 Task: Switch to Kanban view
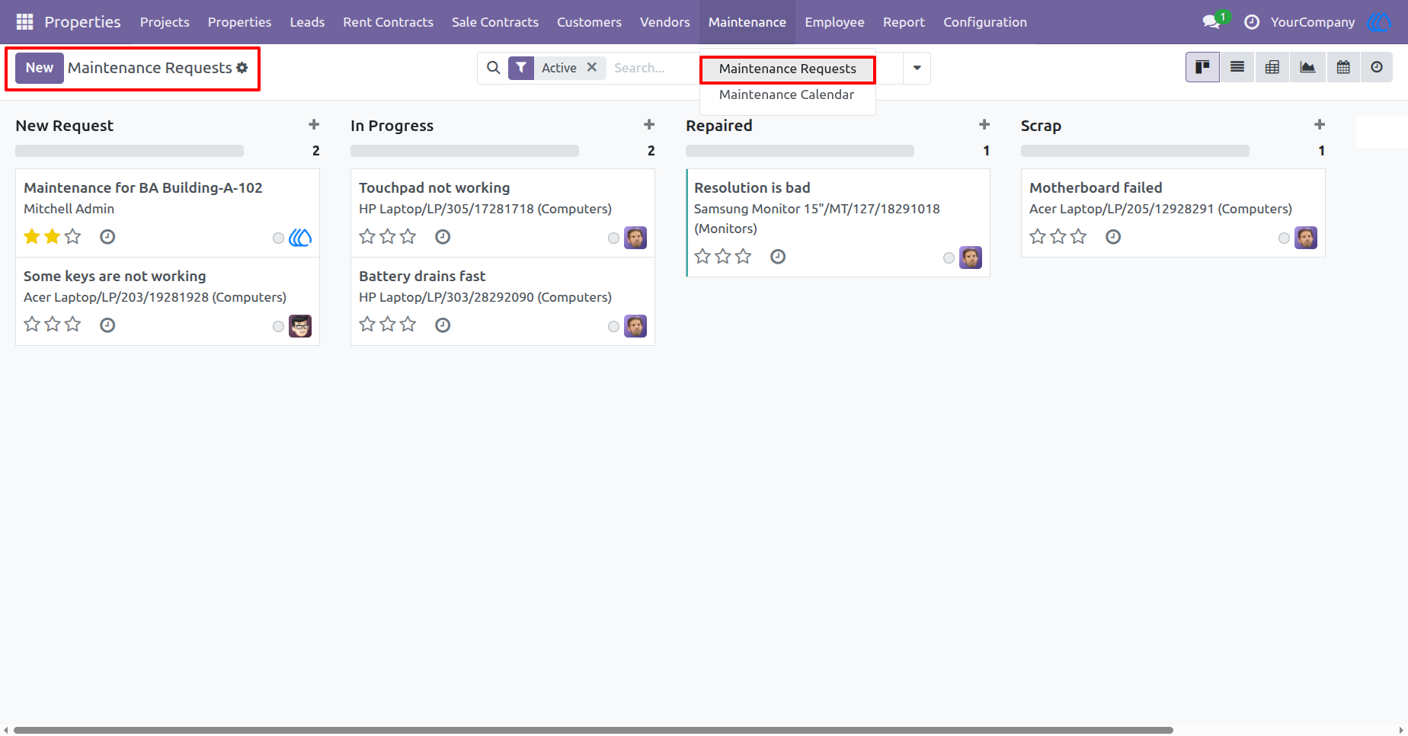coord(1202,67)
